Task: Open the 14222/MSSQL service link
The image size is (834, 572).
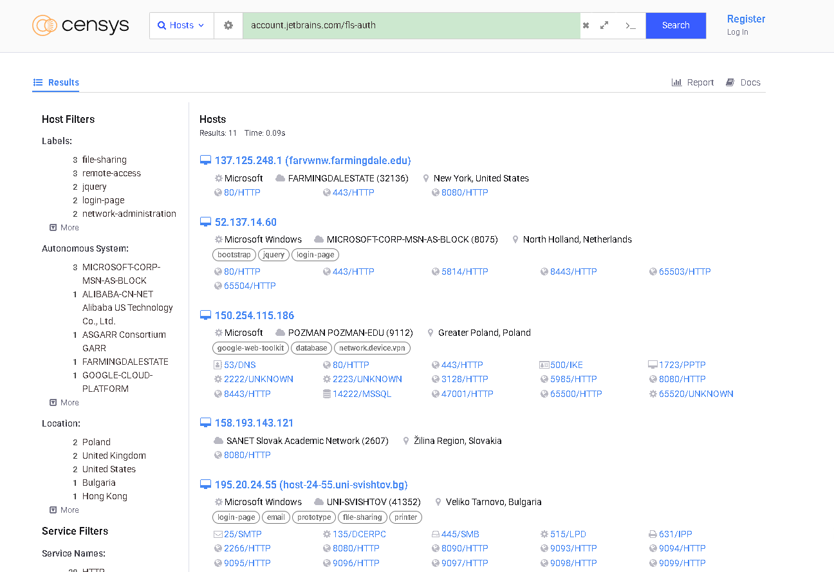Action: [362, 394]
